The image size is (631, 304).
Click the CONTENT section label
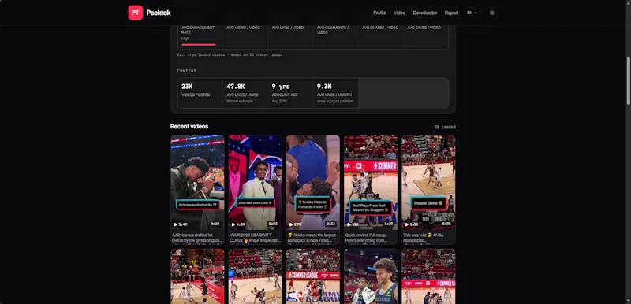tap(187, 71)
